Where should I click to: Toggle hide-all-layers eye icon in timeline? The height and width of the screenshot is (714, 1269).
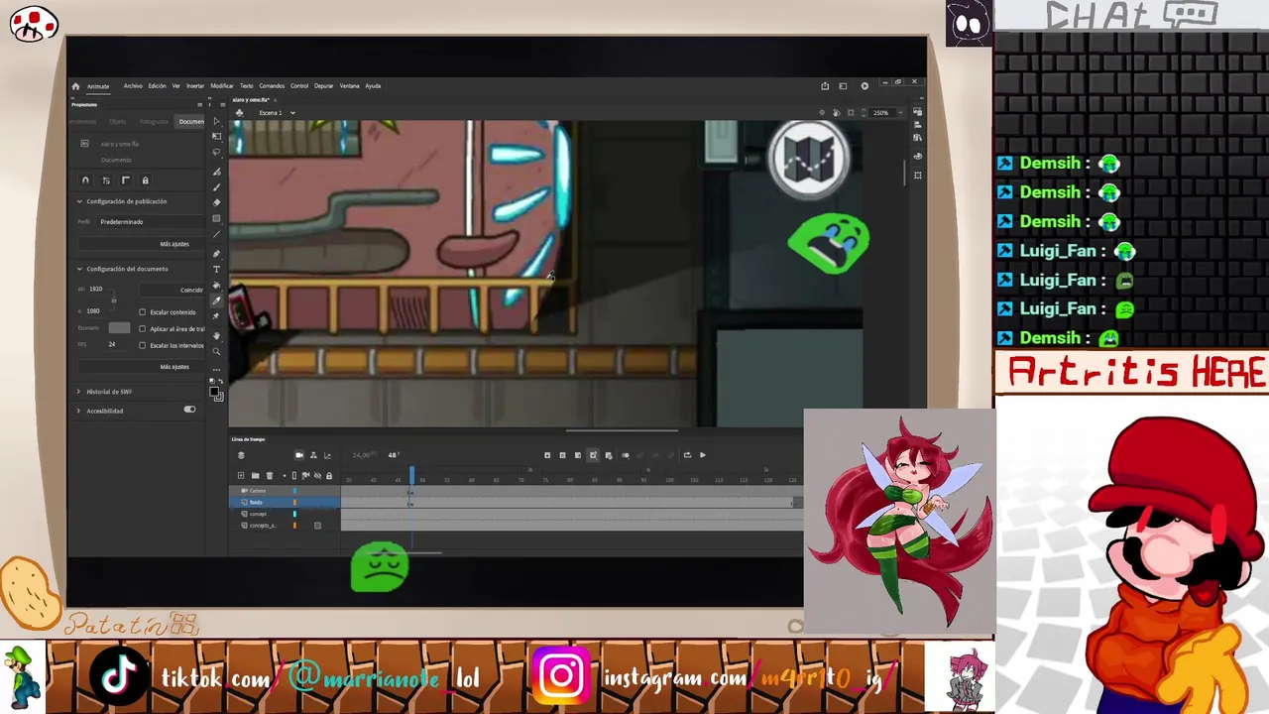pos(317,476)
